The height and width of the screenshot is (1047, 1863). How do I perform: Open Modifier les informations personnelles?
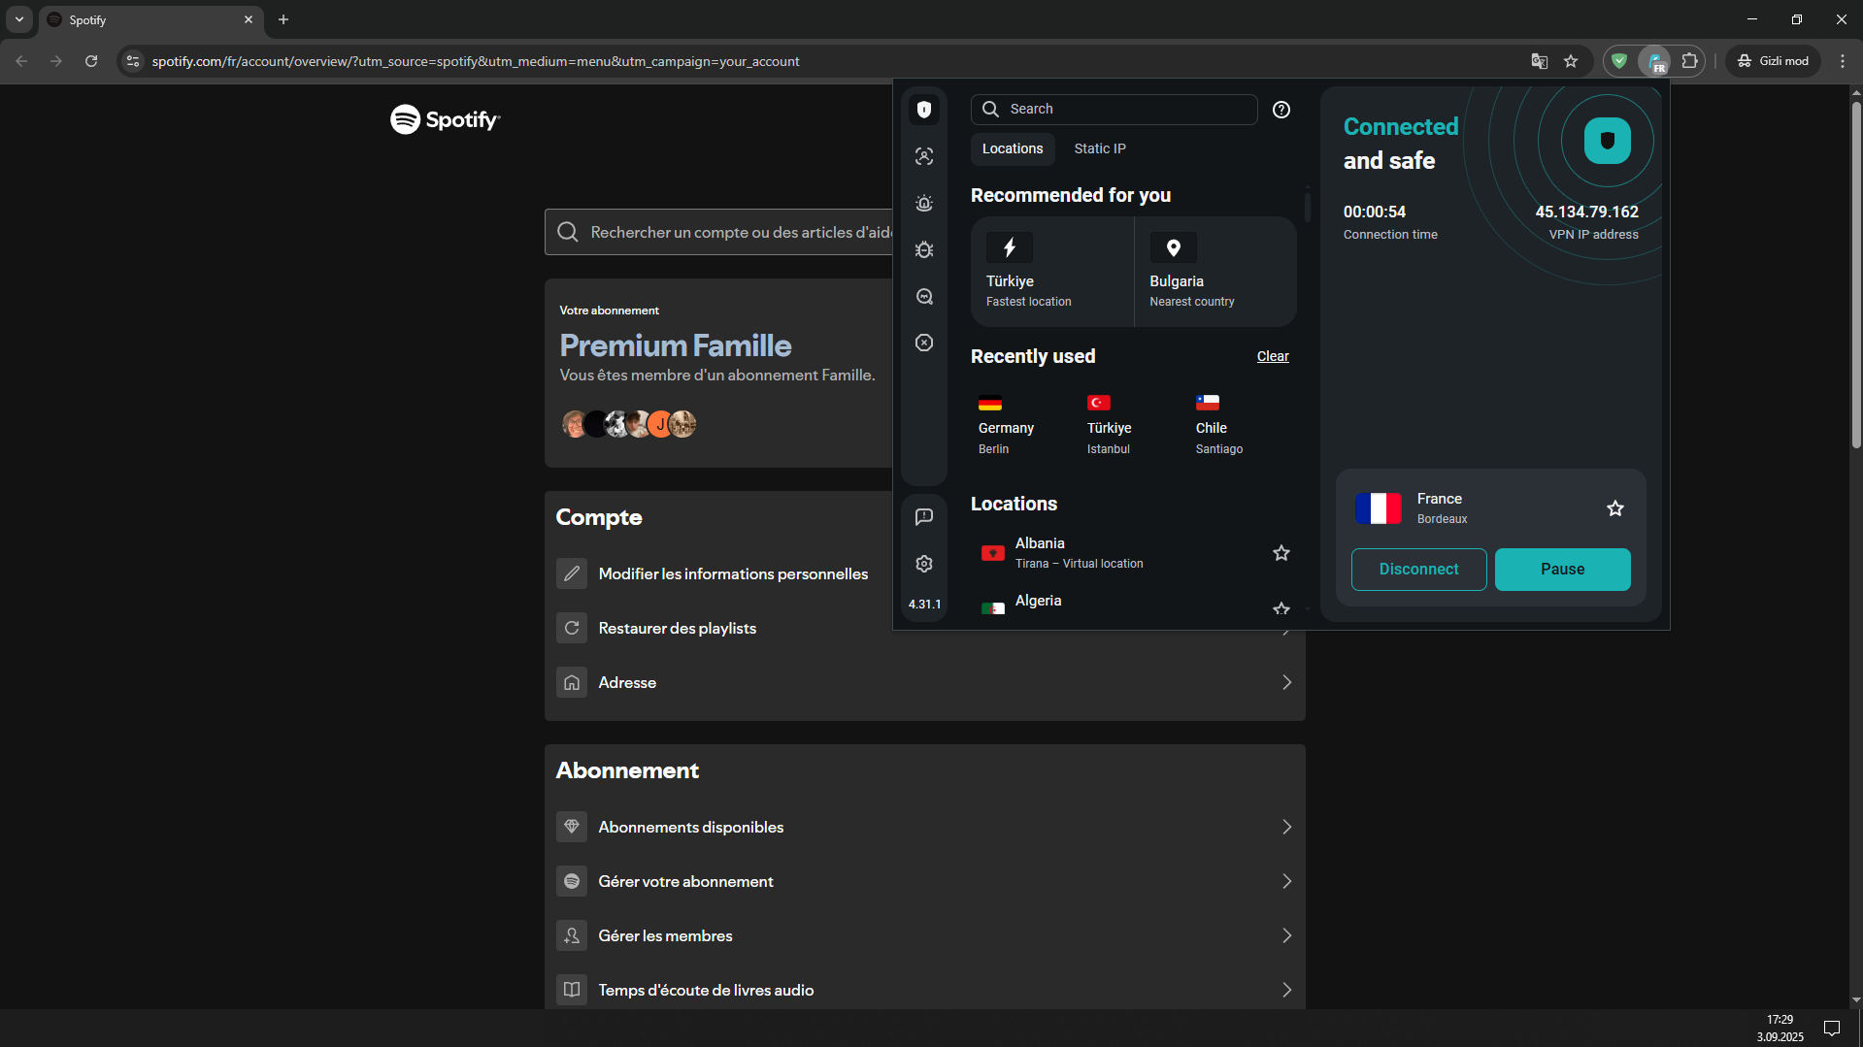733,573
